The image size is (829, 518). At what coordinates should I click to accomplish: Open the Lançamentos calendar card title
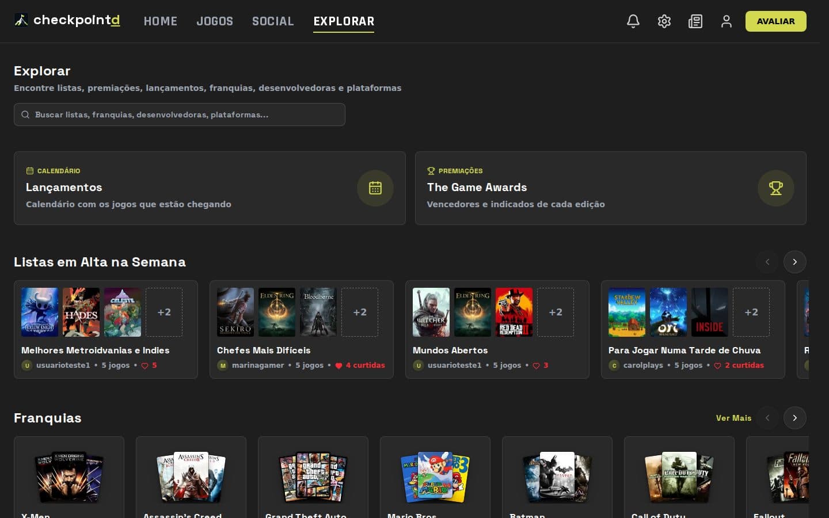(64, 187)
